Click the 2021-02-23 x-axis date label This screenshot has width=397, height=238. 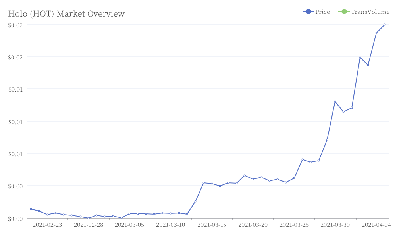click(47, 225)
